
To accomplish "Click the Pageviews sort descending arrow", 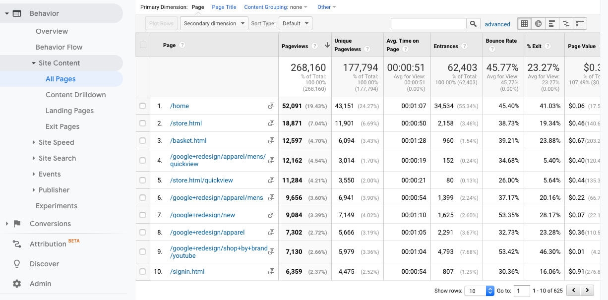I will (327, 45).
